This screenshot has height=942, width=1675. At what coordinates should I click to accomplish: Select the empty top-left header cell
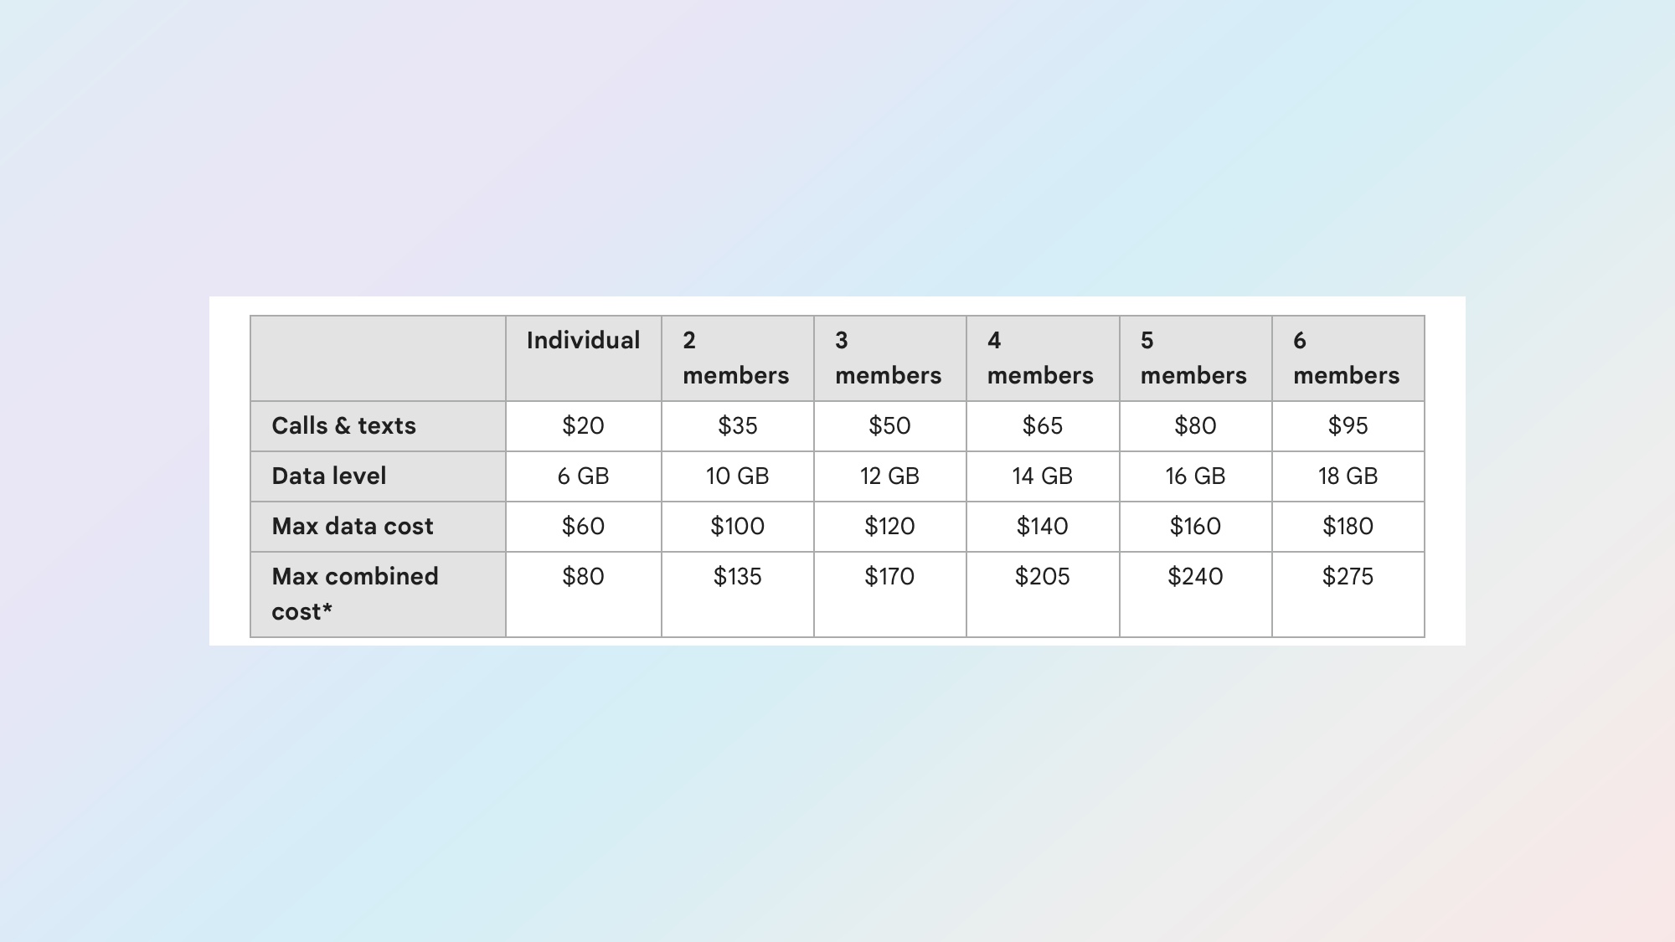tap(378, 358)
